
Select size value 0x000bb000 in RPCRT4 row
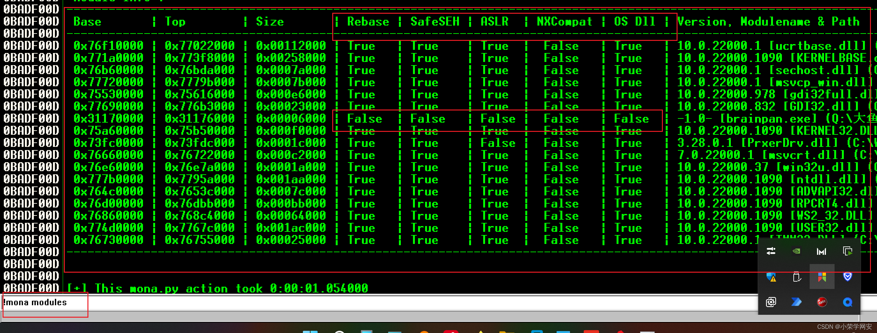click(x=291, y=204)
